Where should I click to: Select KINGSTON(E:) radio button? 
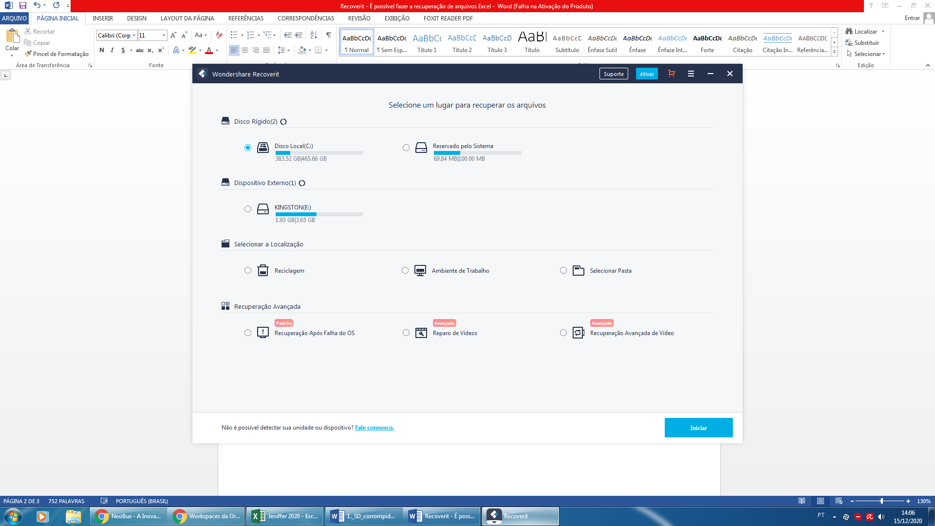(248, 209)
